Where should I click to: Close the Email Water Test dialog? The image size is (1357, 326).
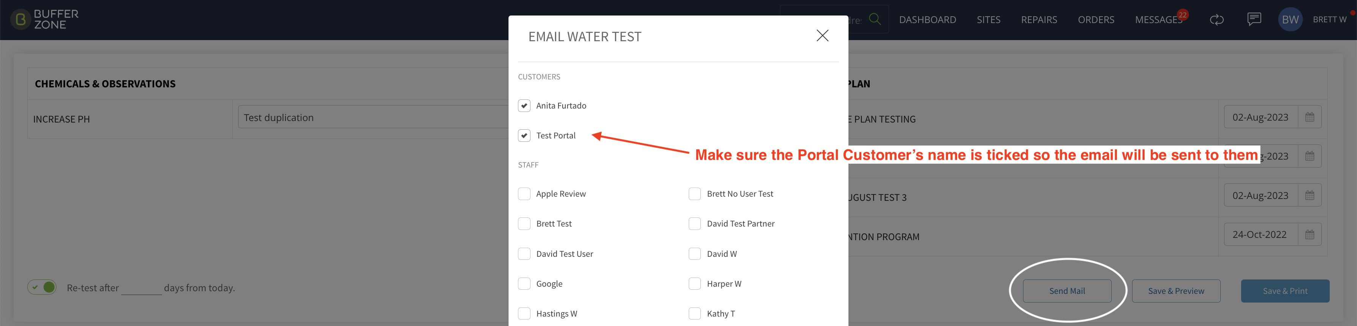point(822,36)
